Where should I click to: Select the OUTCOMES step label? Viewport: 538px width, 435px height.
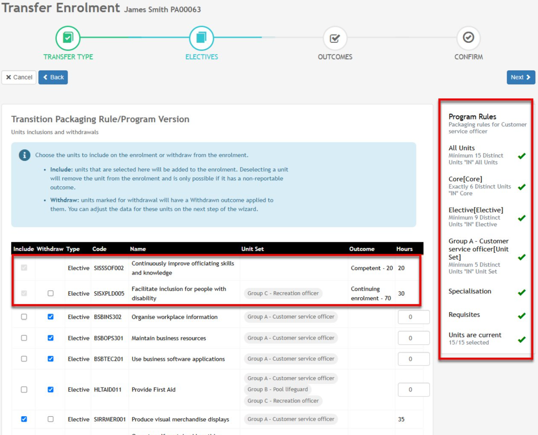pos(335,57)
